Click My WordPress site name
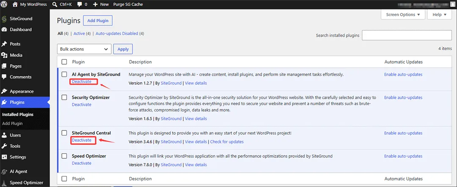457x187 pixels. [x=33, y=4]
